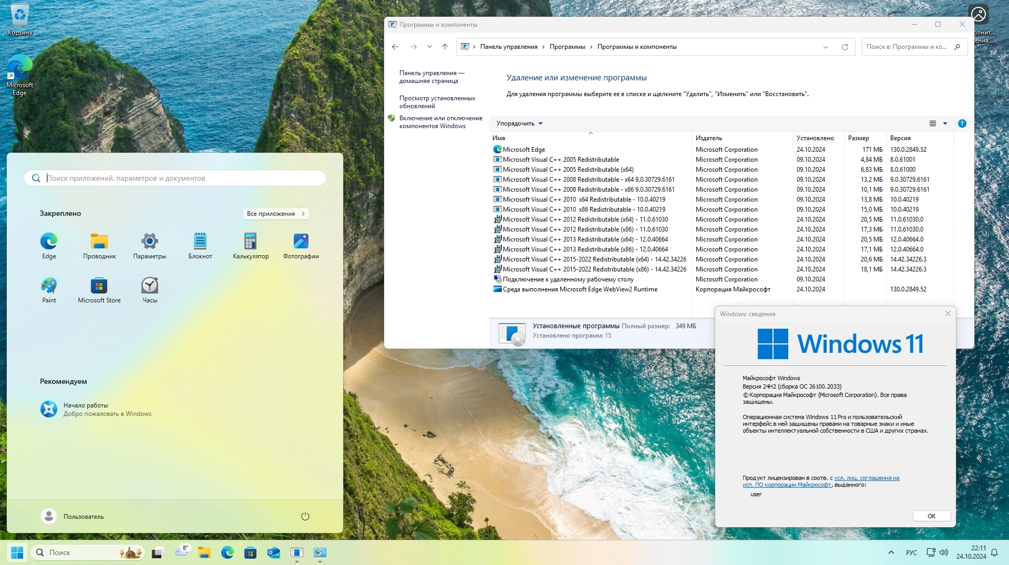
Task: Refresh the Programs and Features list
Action: coord(845,47)
